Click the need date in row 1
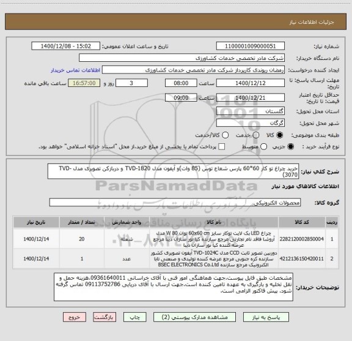 pyautogui.click(x=36, y=239)
